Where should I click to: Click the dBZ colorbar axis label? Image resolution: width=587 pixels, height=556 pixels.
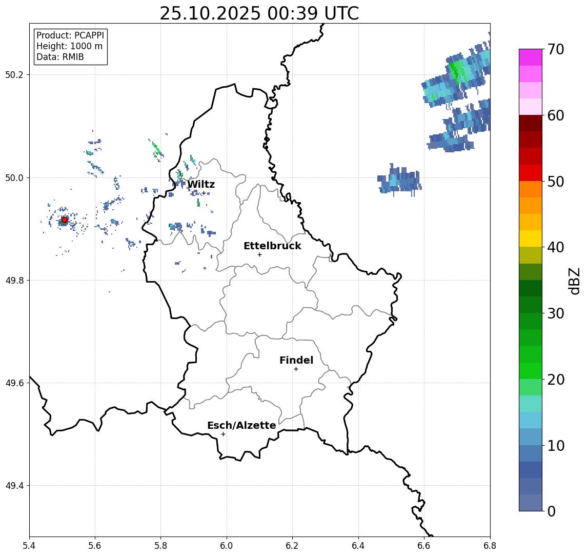coord(574,281)
